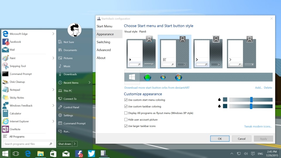Open the Advanced settings section
This screenshot has width=281, height=158.
pos(104,50)
